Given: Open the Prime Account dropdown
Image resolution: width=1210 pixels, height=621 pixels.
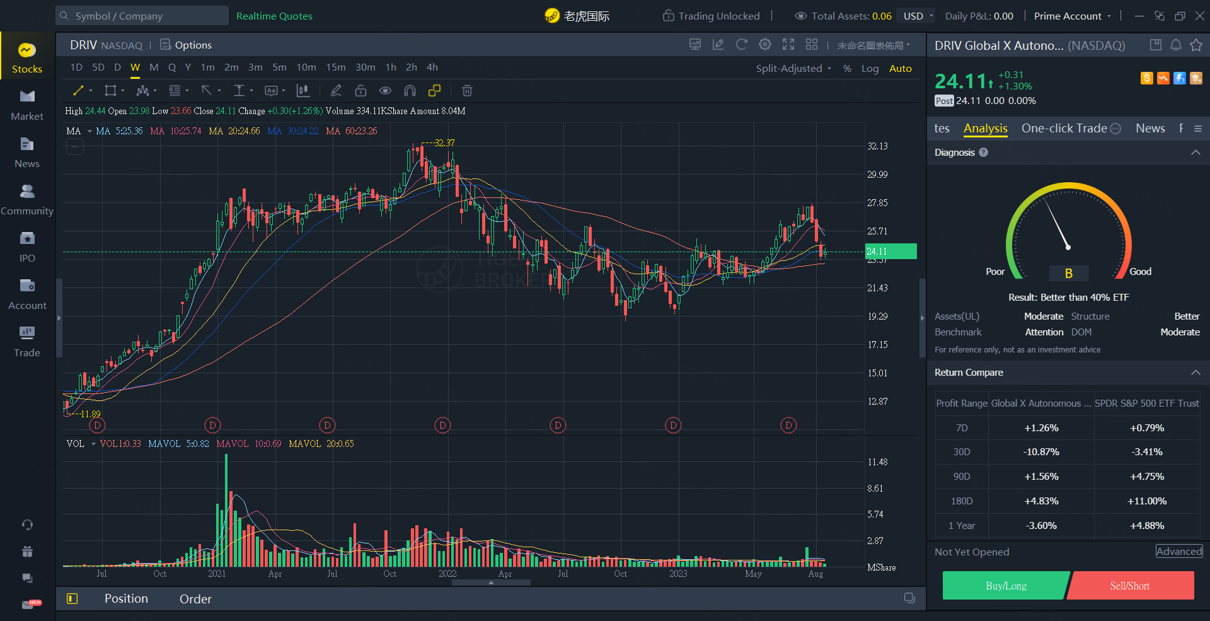Looking at the screenshot, I should (1072, 16).
